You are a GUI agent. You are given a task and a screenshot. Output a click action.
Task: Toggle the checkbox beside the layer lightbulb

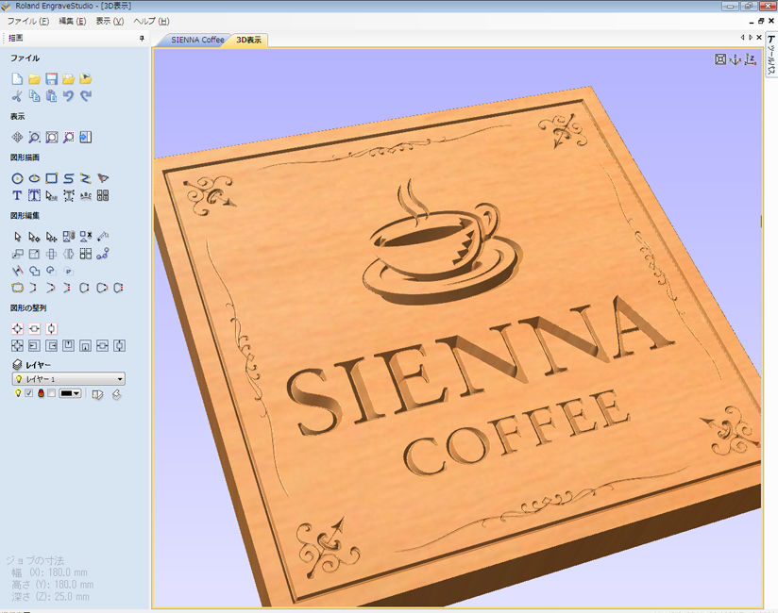pos(28,392)
